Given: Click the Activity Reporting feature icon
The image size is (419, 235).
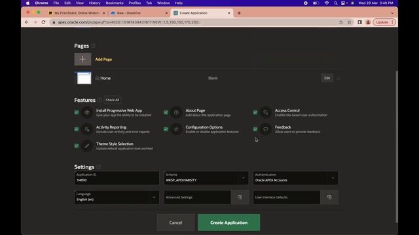Looking at the screenshot, I should coord(87,129).
